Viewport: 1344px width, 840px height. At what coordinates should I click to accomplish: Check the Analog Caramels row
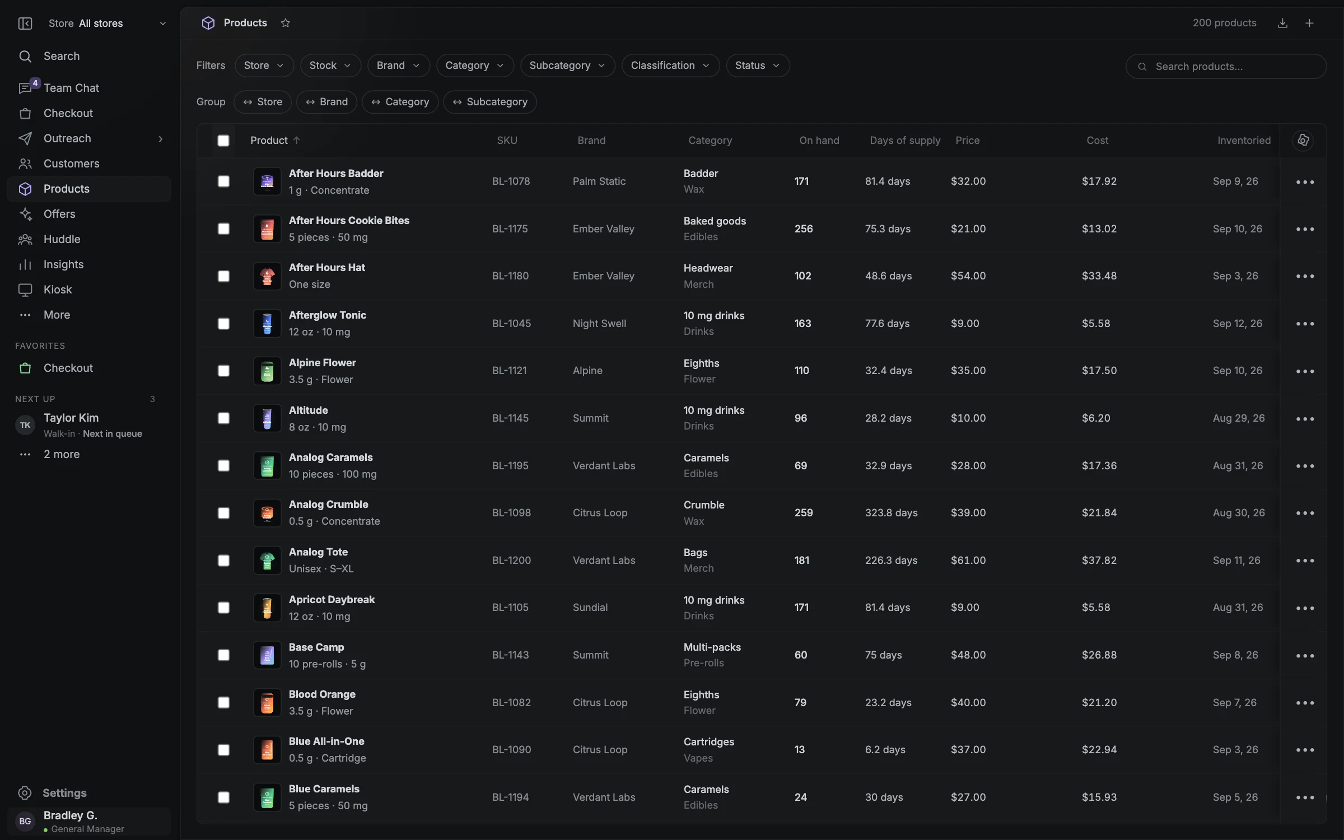tap(223, 466)
